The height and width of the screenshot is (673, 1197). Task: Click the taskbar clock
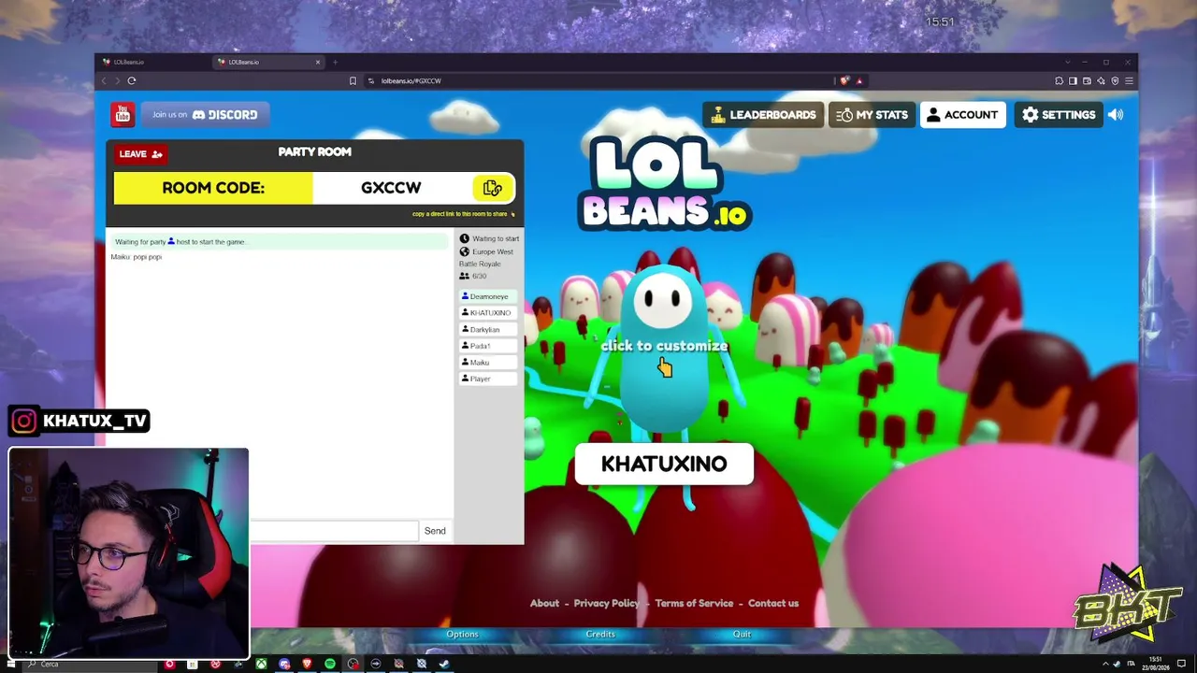pyautogui.click(x=1156, y=664)
